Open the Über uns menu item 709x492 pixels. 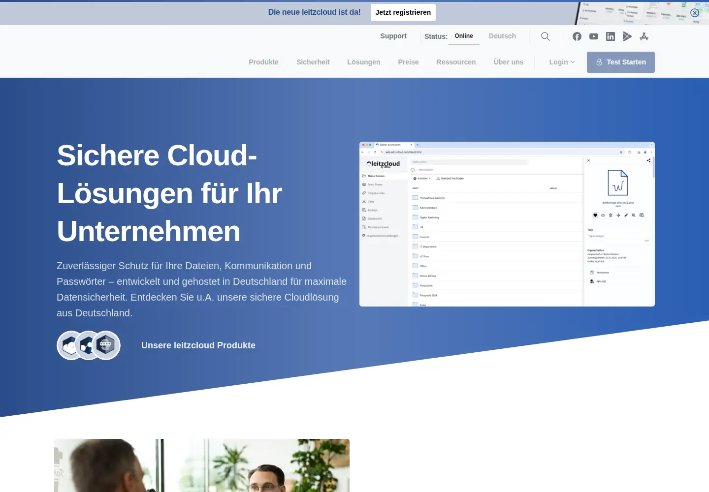509,62
